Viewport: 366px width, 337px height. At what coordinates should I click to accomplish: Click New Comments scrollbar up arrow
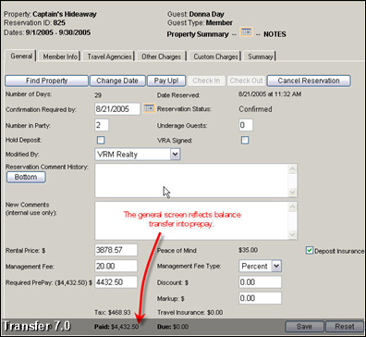[292, 206]
